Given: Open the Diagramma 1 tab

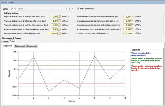Looking at the screenshot, I should 9,46.
